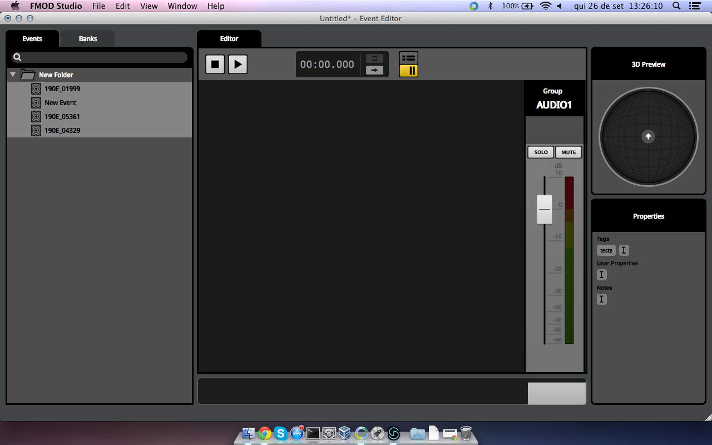Stop playback with the stop button
This screenshot has width=712, height=445.
215,65
